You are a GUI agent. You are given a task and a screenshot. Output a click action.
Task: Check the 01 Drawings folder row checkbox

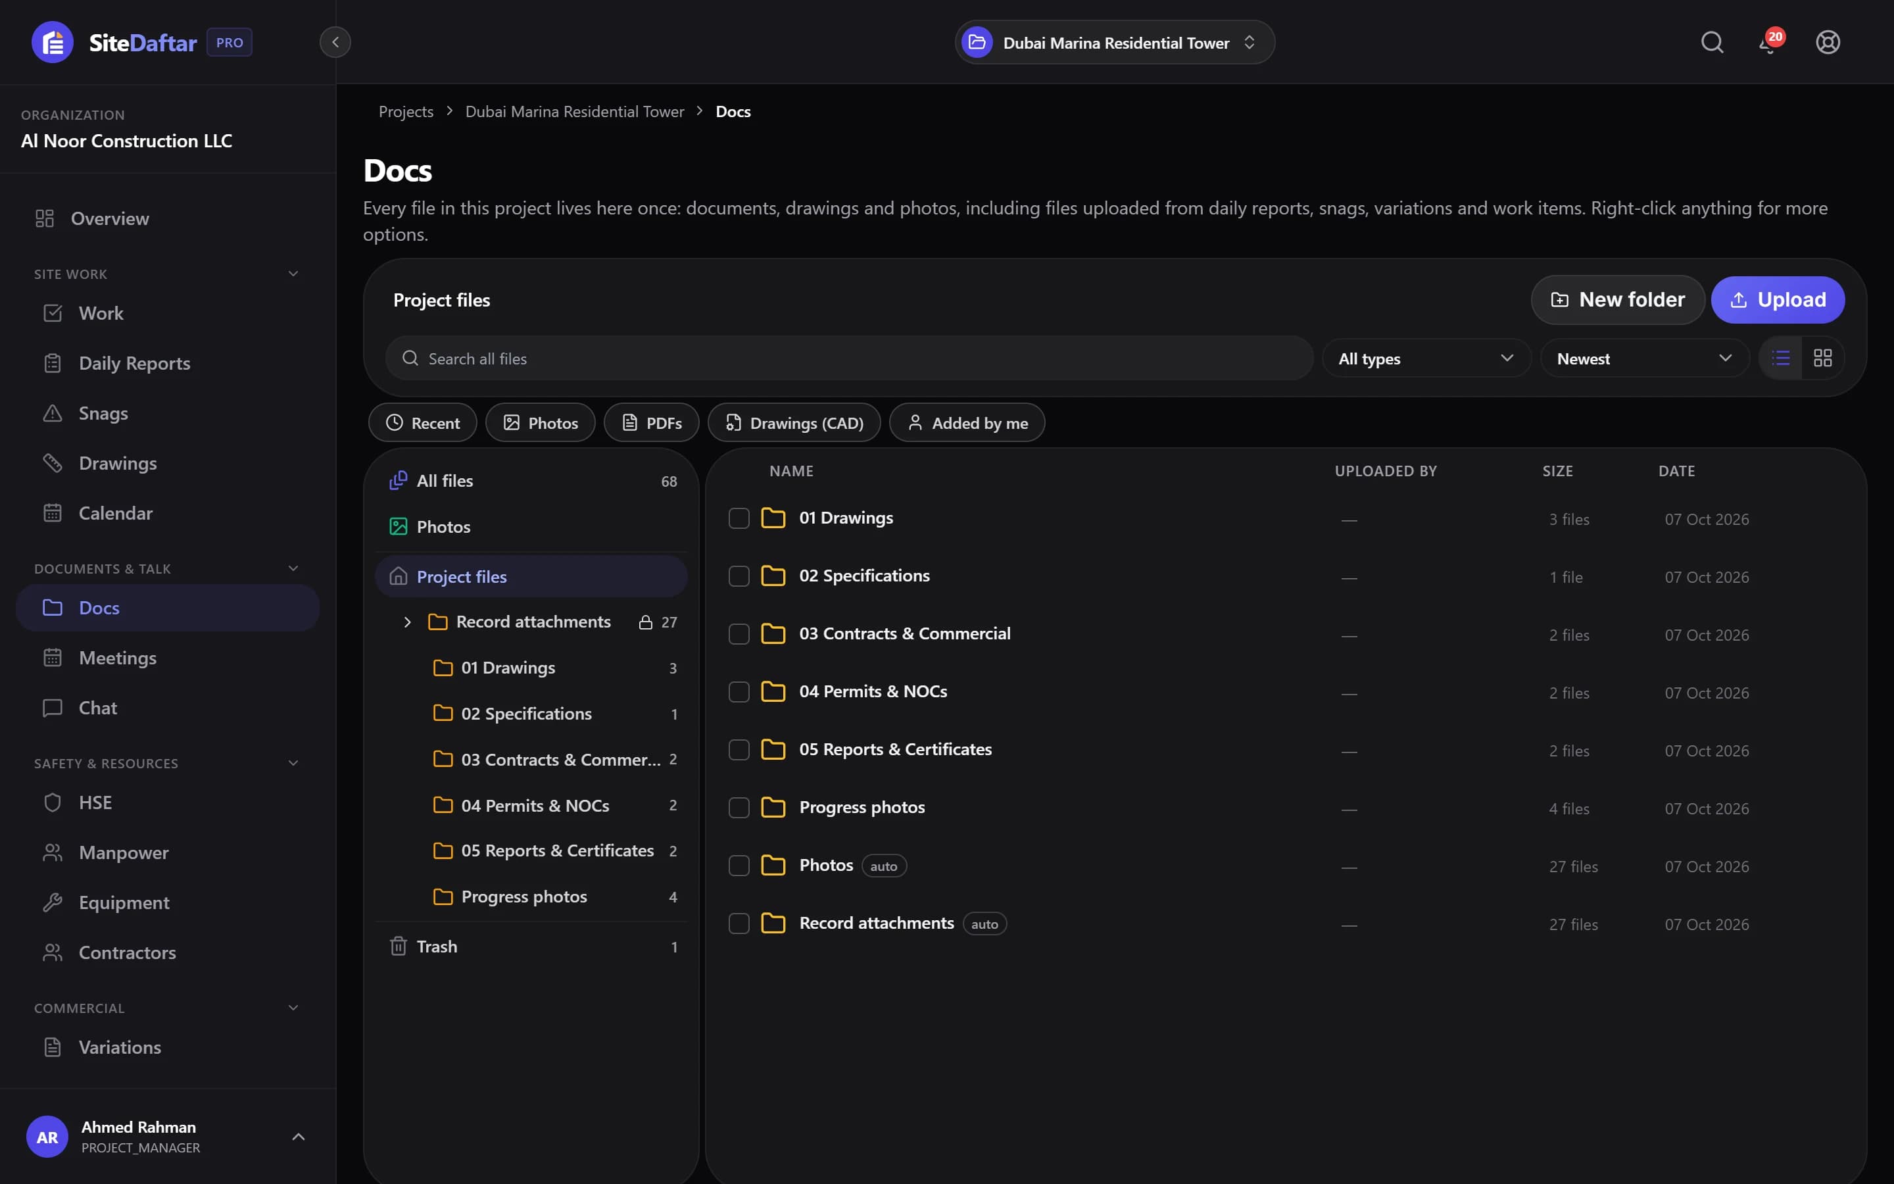pos(739,518)
